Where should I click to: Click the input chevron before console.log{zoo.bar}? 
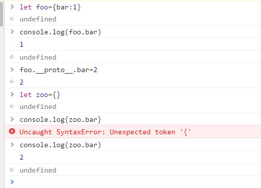(12, 119)
